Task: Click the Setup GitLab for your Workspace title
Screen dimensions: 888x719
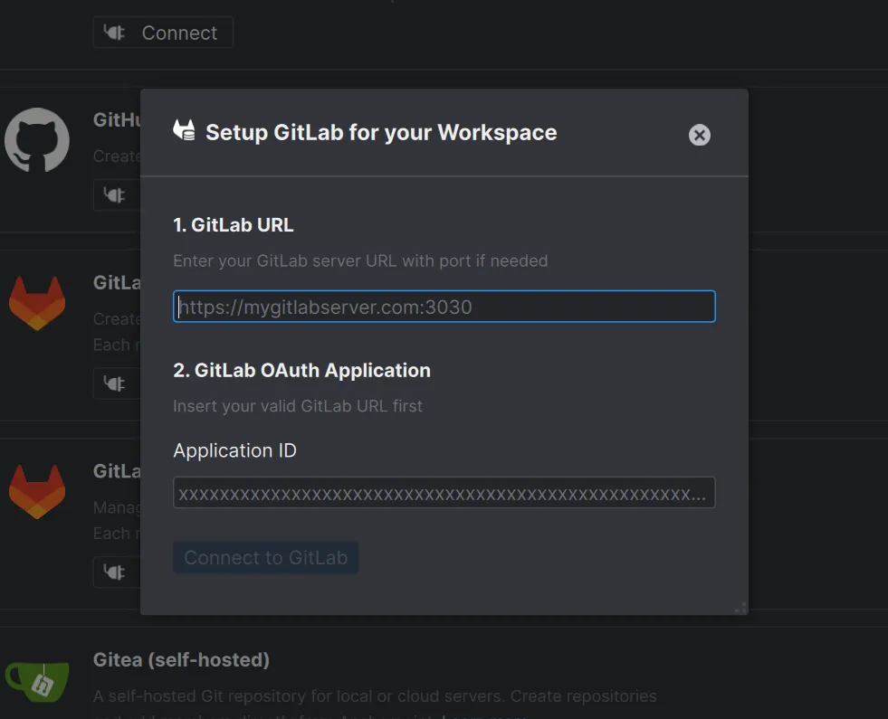Action: pyautogui.click(x=382, y=132)
